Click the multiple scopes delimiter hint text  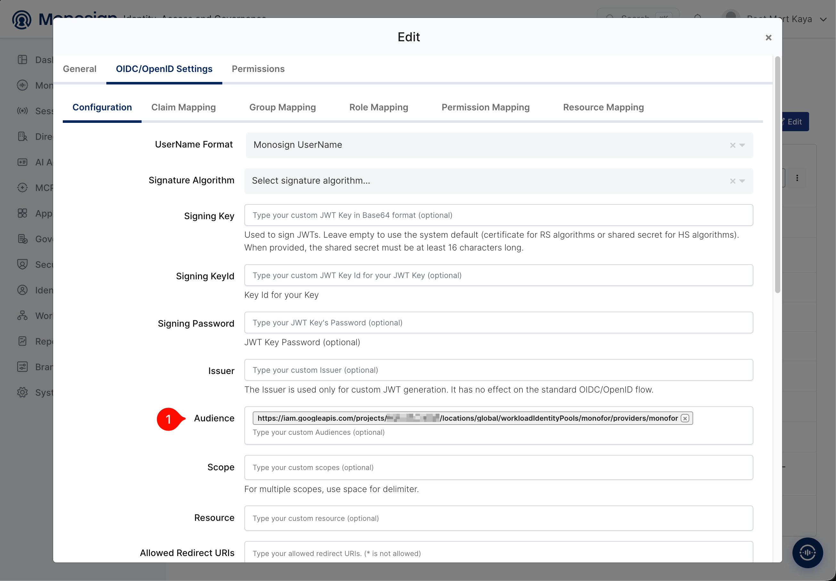(x=331, y=489)
